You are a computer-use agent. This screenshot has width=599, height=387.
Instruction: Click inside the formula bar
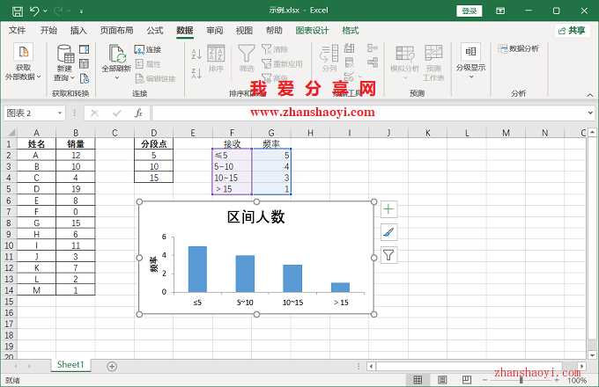pyautogui.click(x=368, y=113)
